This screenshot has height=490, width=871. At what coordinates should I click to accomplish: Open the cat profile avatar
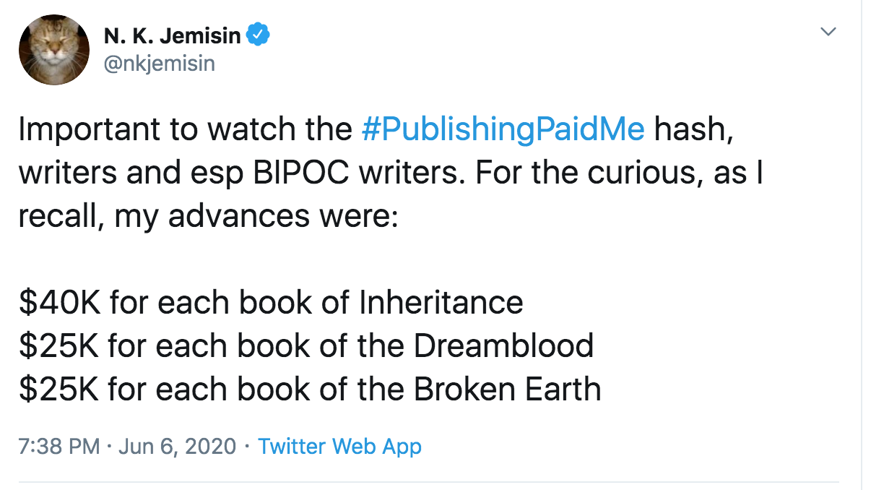55,50
